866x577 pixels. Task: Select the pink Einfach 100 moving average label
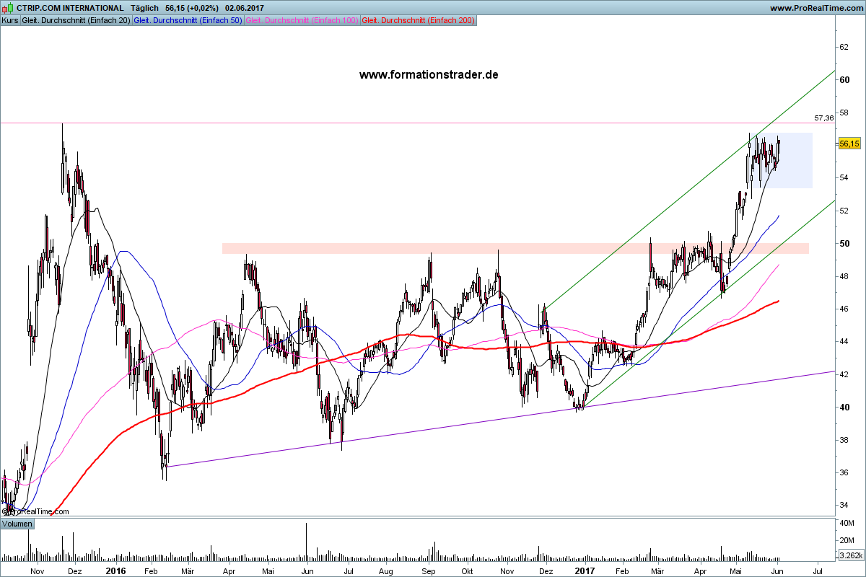[x=302, y=20]
